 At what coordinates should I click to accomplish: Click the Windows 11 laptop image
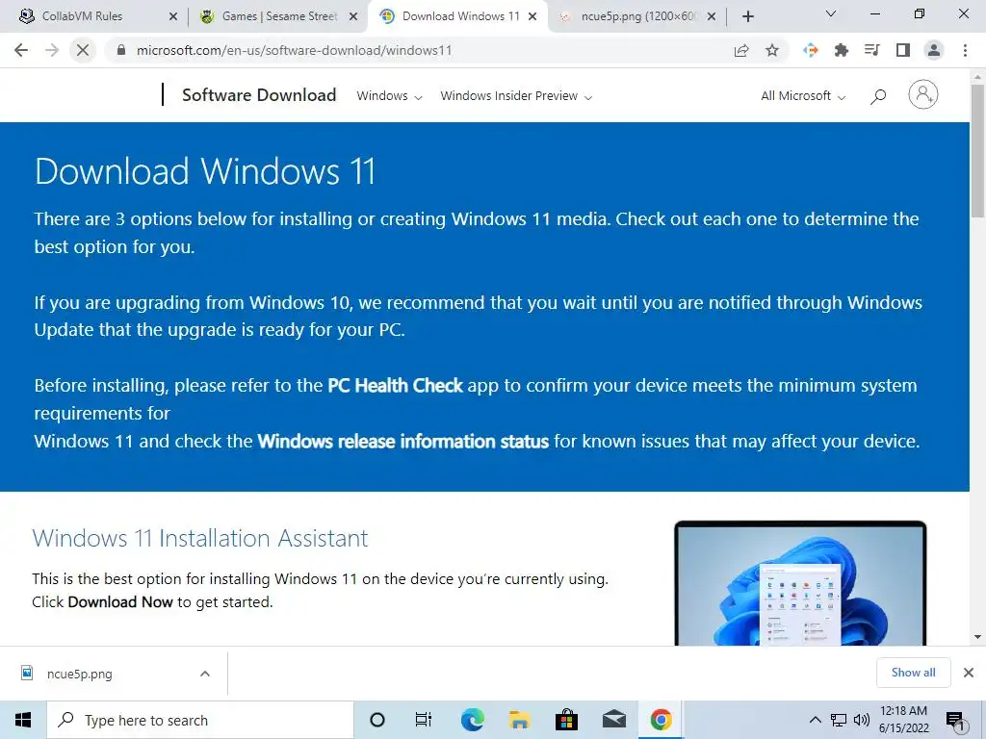click(800, 583)
